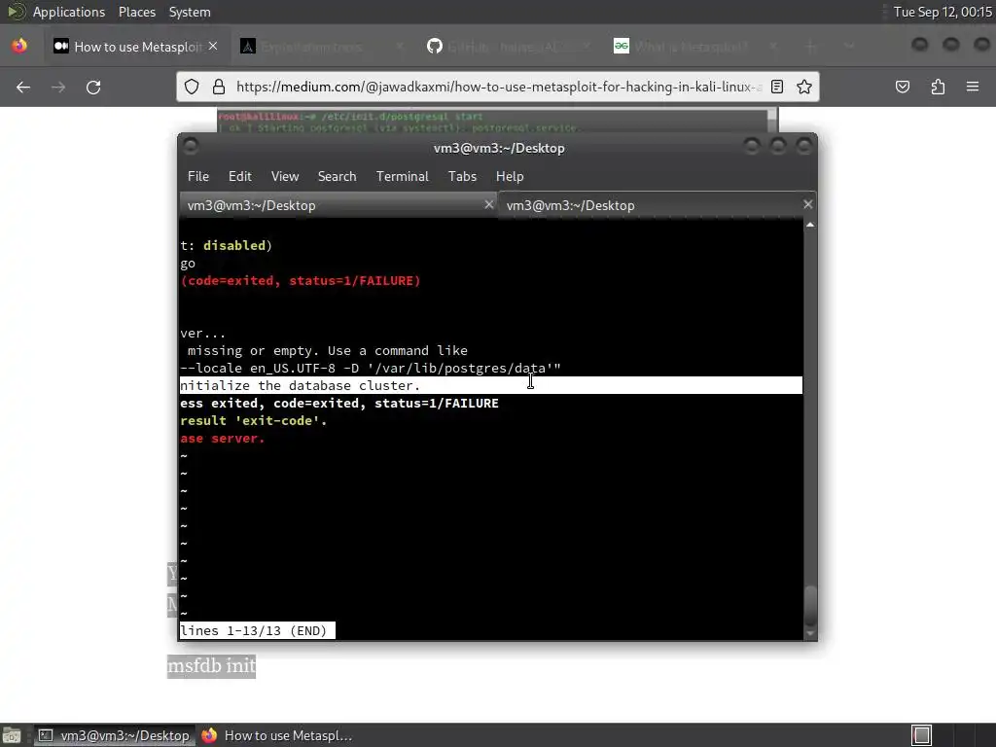
Task: Click the Firefox back arrow
Action: pos(23,87)
